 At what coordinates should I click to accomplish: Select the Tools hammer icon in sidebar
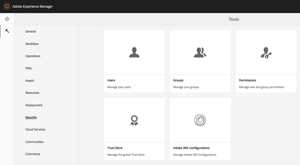7,31
